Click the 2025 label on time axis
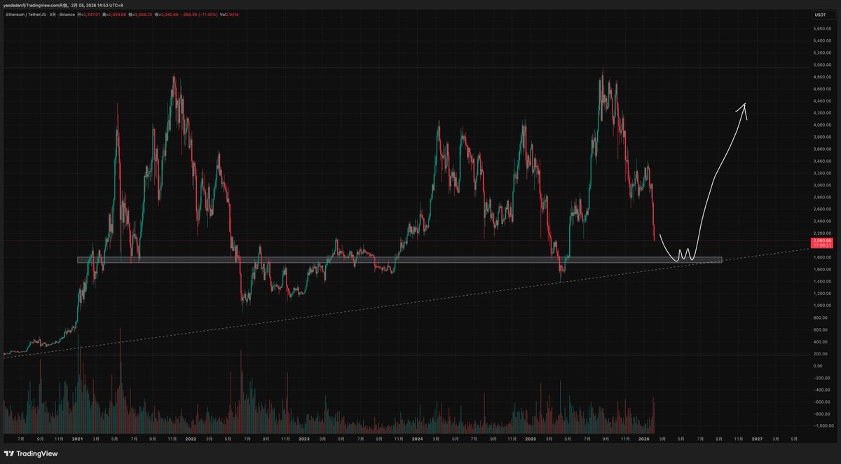This screenshot has height=464, width=841. tap(531, 439)
